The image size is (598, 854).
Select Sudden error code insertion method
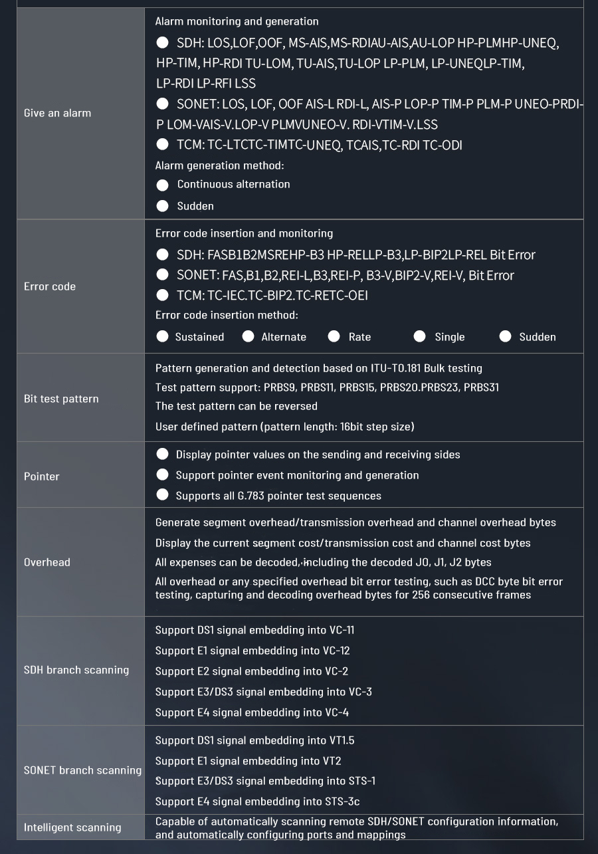point(506,336)
